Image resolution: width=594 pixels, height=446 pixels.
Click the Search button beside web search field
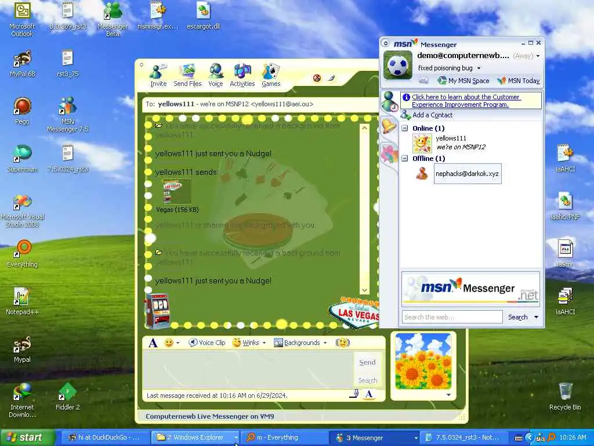click(517, 317)
